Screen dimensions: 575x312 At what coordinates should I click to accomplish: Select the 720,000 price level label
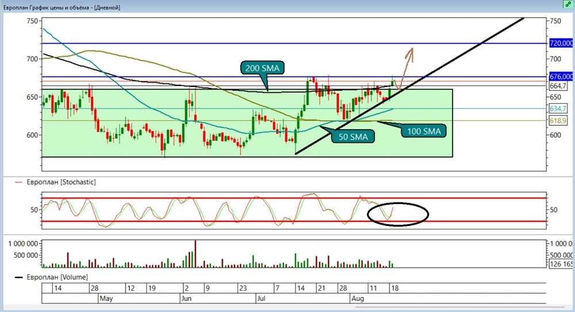561,43
